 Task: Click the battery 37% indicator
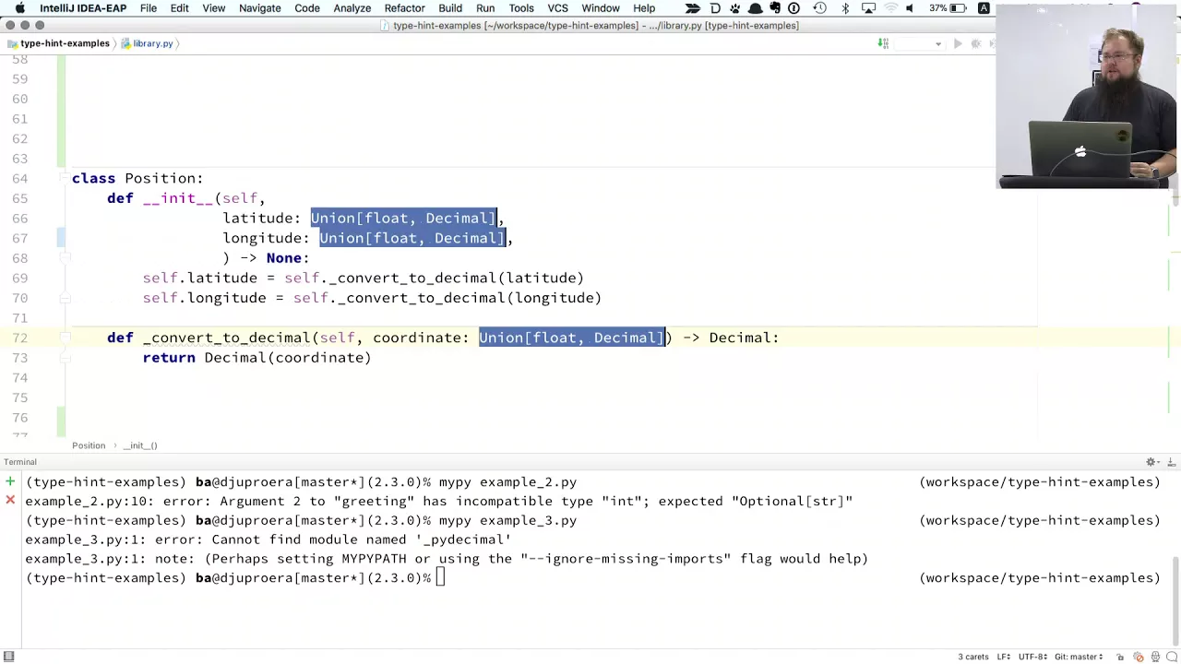[949, 8]
